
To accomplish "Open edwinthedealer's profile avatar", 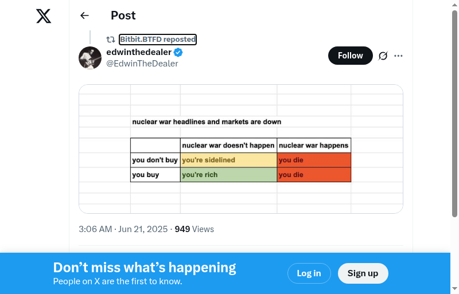I will tap(90, 58).
